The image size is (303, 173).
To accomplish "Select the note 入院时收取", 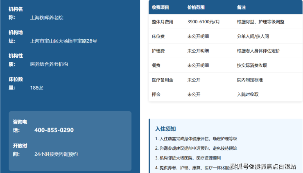I will [x=248, y=94].
